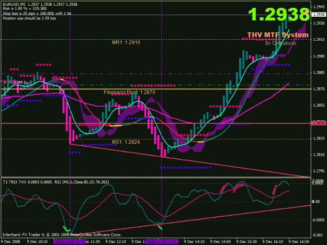This screenshot has height=245, width=327.
Task: Click the 1.2825 price axis value
Action: point(319,138)
